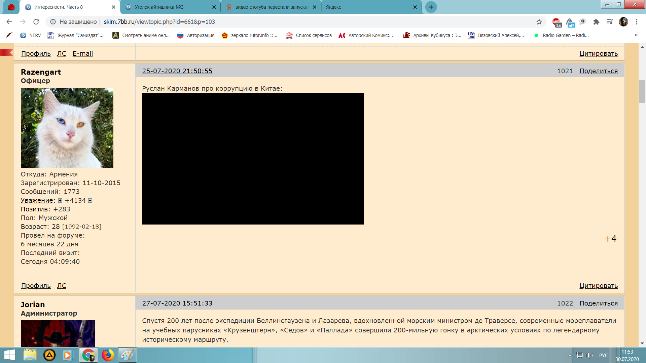Open the 'Авторизация' bookmark

(x=196, y=35)
